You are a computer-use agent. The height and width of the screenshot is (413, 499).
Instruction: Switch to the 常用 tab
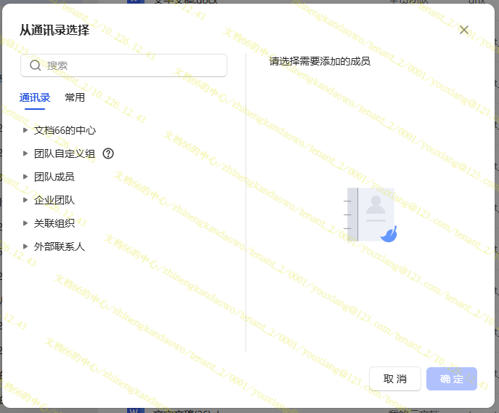point(75,97)
